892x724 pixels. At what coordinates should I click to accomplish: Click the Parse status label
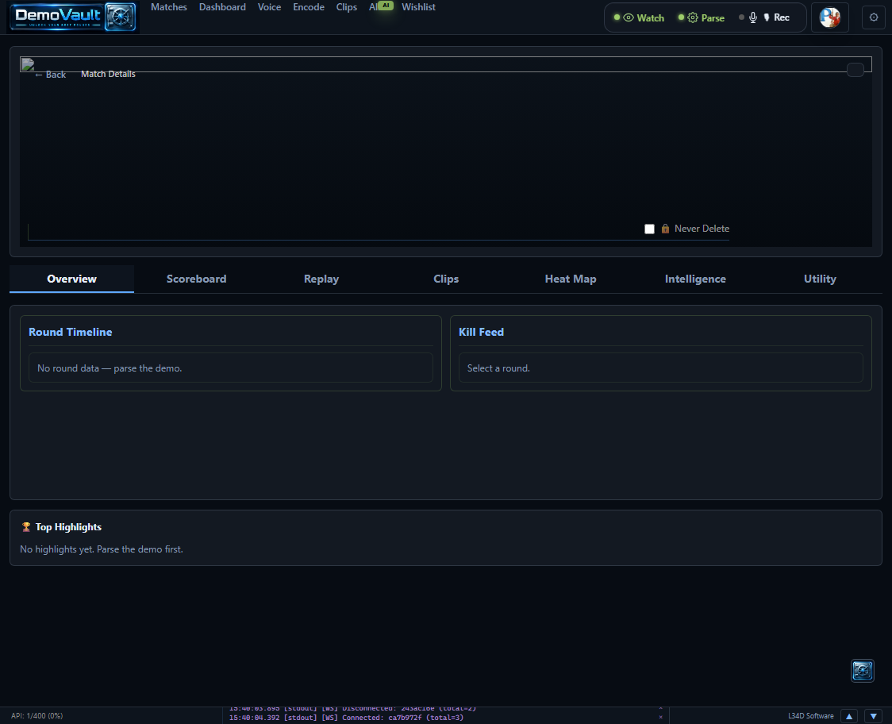[713, 18]
